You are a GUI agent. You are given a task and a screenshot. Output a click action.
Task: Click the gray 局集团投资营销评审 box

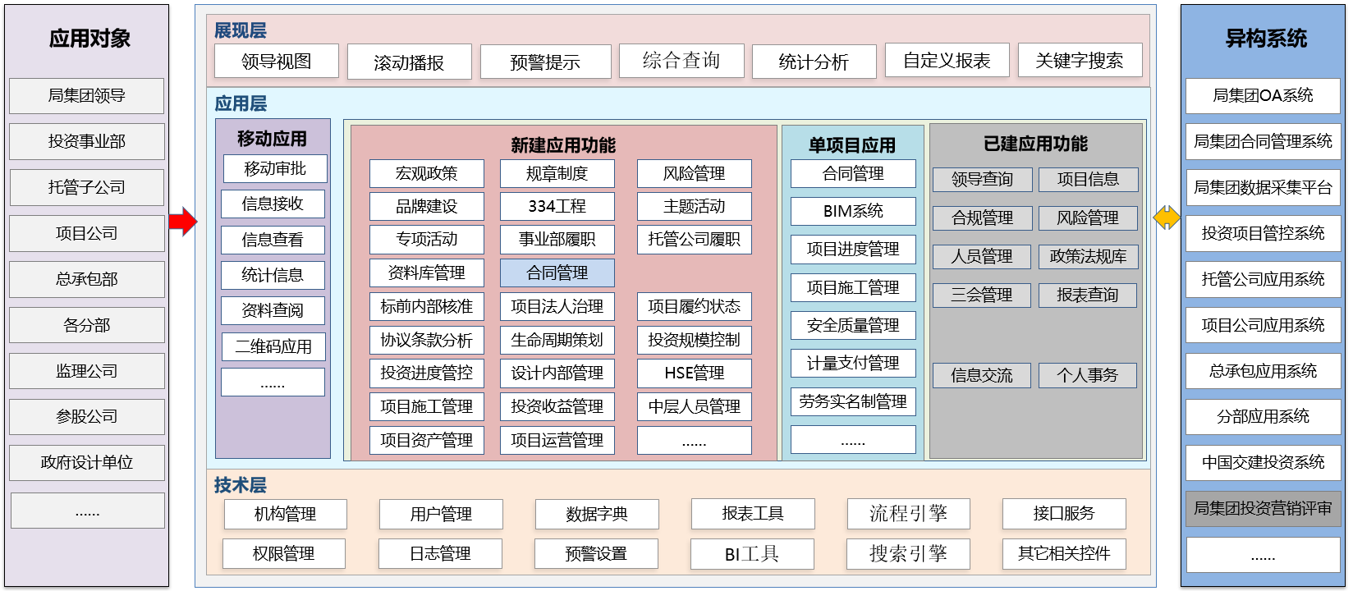[1262, 509]
